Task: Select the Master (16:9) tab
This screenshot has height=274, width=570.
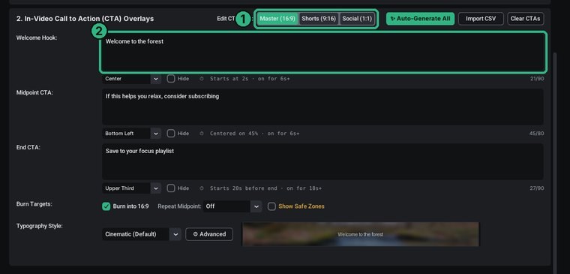Action: coord(277,19)
